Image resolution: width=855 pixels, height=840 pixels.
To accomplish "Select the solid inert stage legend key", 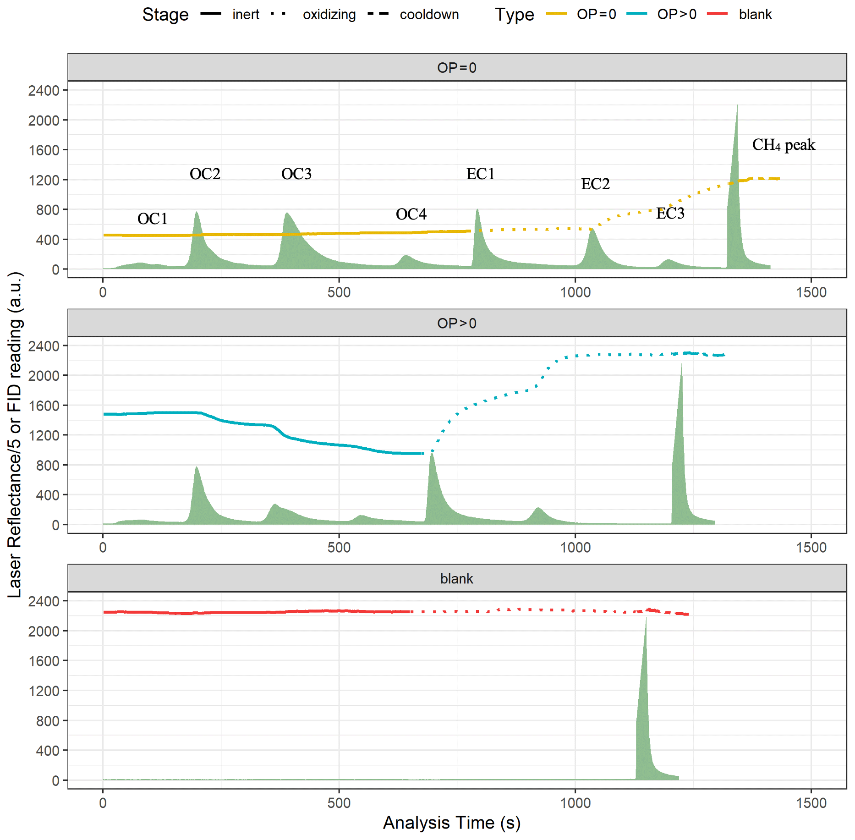I will tap(211, 14).
